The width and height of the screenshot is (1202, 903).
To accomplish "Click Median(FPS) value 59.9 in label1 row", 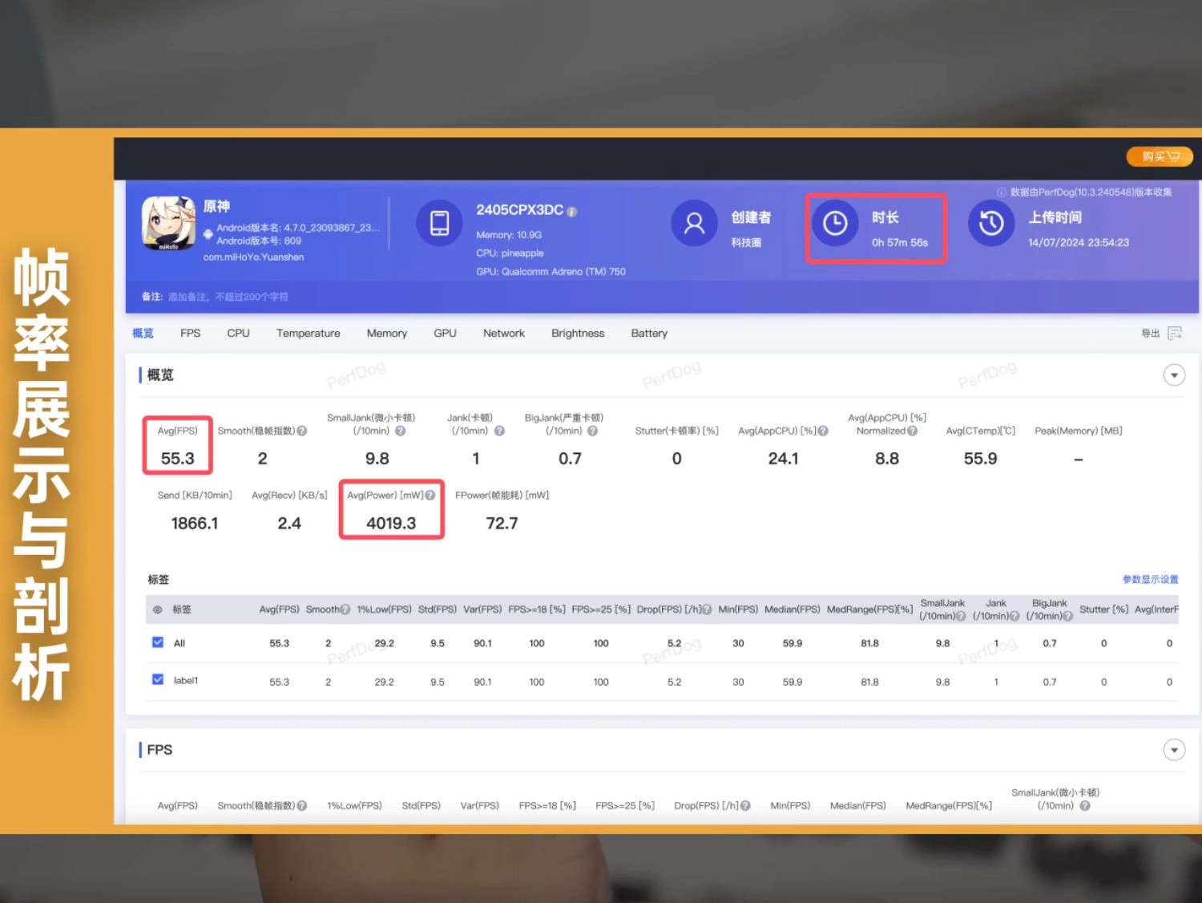I will coord(793,682).
